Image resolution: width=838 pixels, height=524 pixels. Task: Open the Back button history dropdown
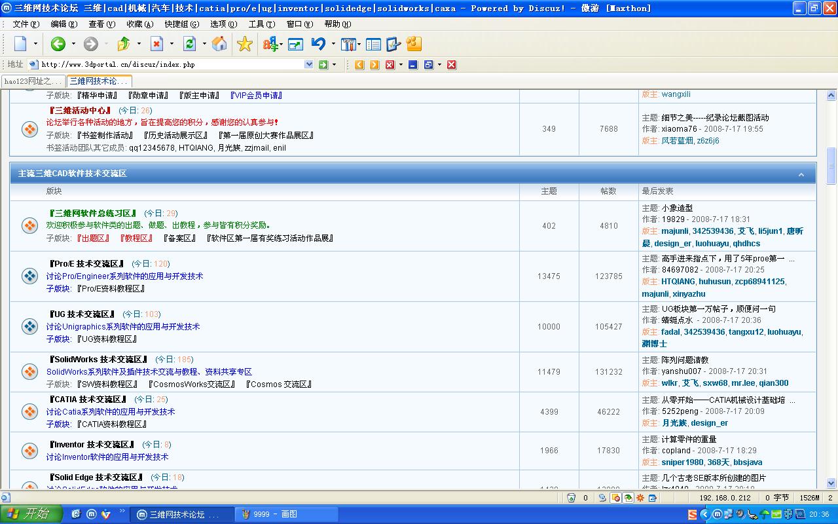tap(73, 44)
